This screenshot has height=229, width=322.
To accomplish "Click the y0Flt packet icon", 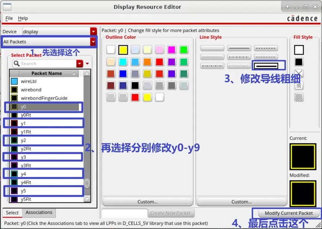I will pyautogui.click(x=14, y=115).
